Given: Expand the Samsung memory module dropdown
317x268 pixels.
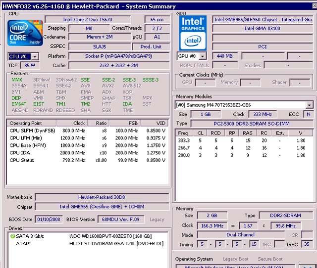Looking at the screenshot, I should [x=309, y=105].
